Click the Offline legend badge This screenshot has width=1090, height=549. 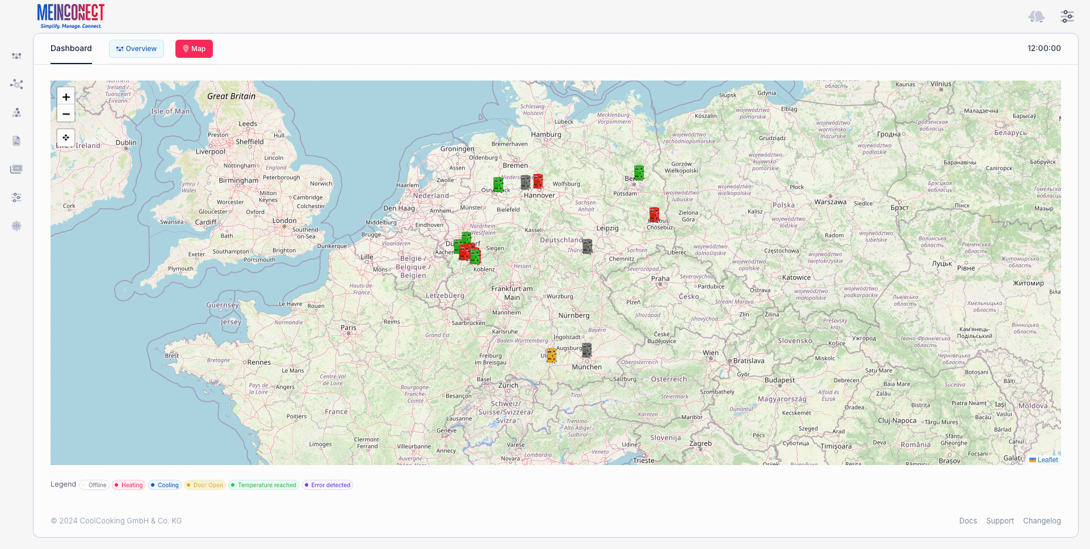[94, 485]
